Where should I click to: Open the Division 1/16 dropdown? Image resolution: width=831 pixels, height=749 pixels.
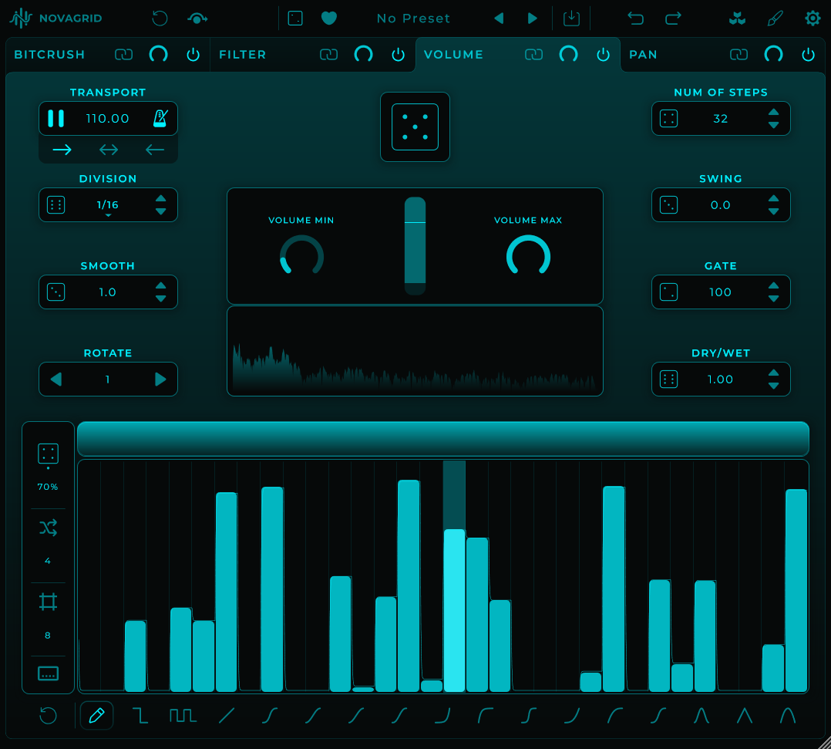[108, 205]
